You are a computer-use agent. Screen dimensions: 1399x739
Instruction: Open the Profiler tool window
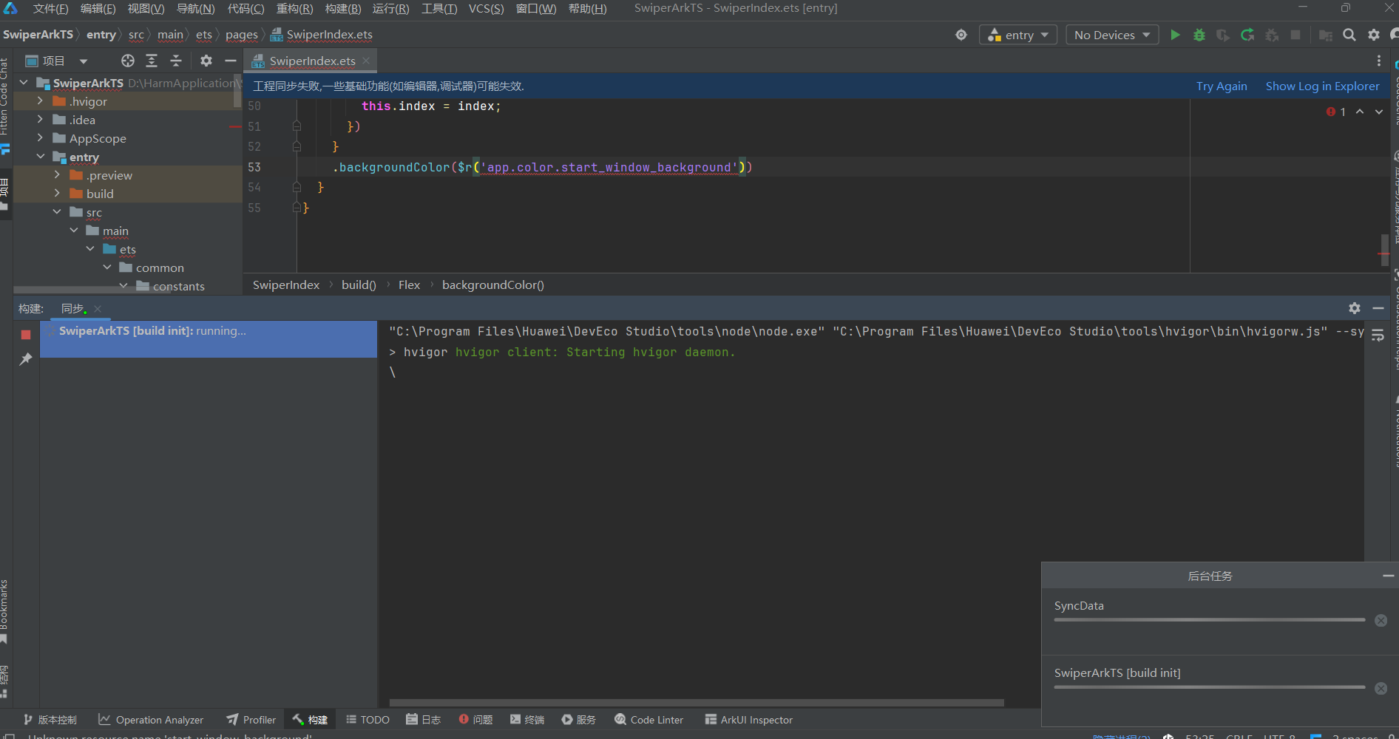(x=251, y=720)
